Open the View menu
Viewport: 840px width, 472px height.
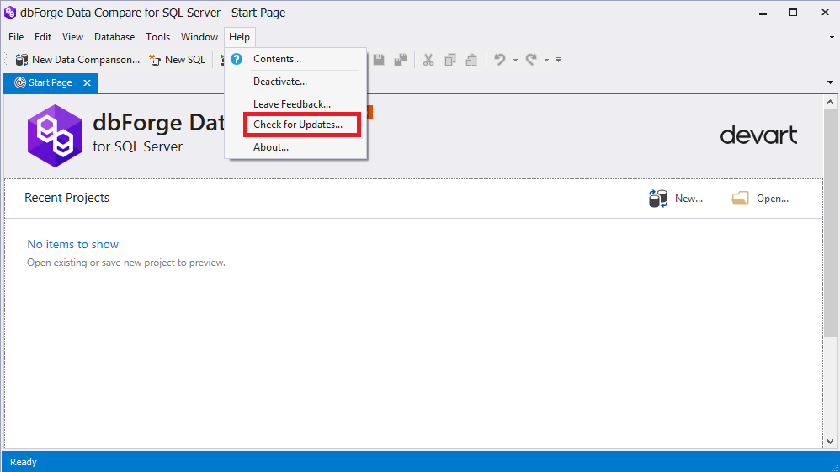(x=72, y=37)
